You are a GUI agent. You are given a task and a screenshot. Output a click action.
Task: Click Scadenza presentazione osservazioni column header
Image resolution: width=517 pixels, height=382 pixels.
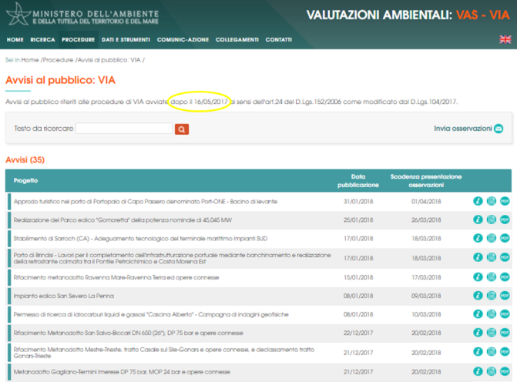click(x=426, y=181)
